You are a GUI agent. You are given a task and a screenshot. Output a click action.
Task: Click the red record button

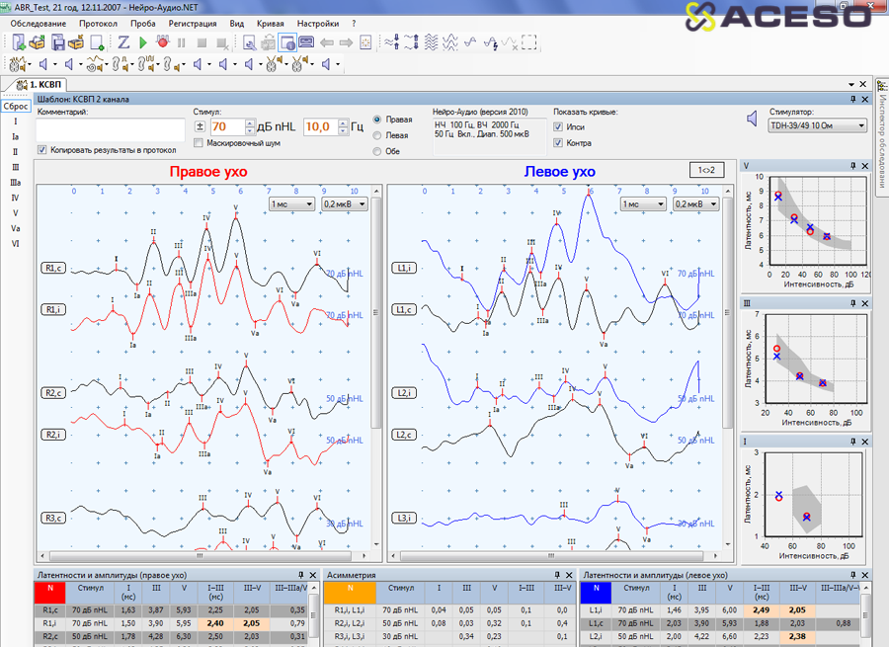pos(162,42)
